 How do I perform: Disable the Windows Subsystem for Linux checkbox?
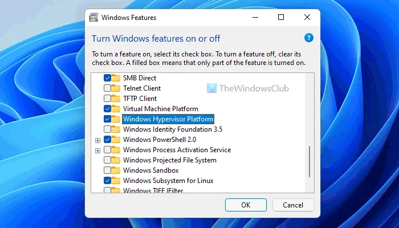(x=107, y=181)
